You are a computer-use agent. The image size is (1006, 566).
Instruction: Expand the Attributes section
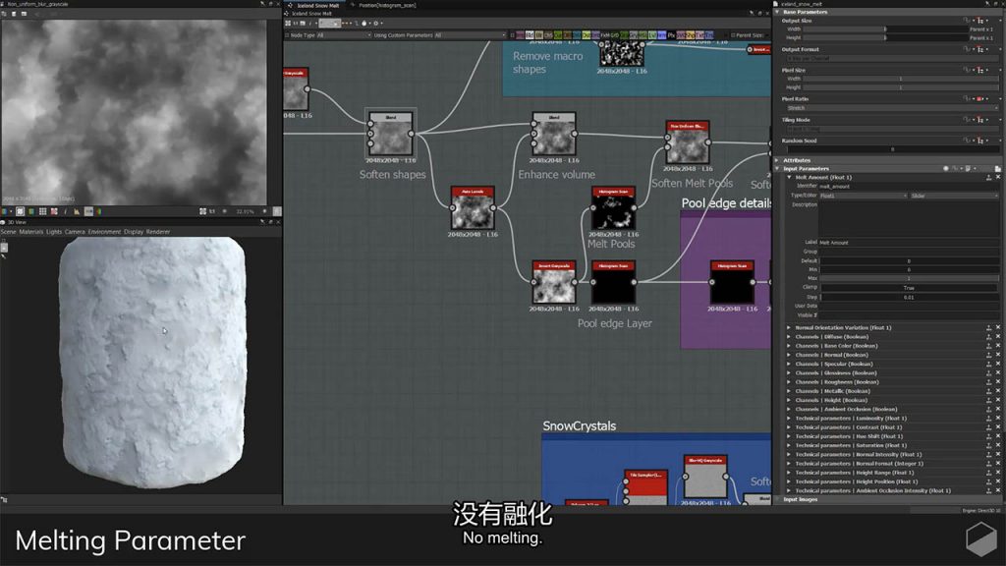click(778, 160)
